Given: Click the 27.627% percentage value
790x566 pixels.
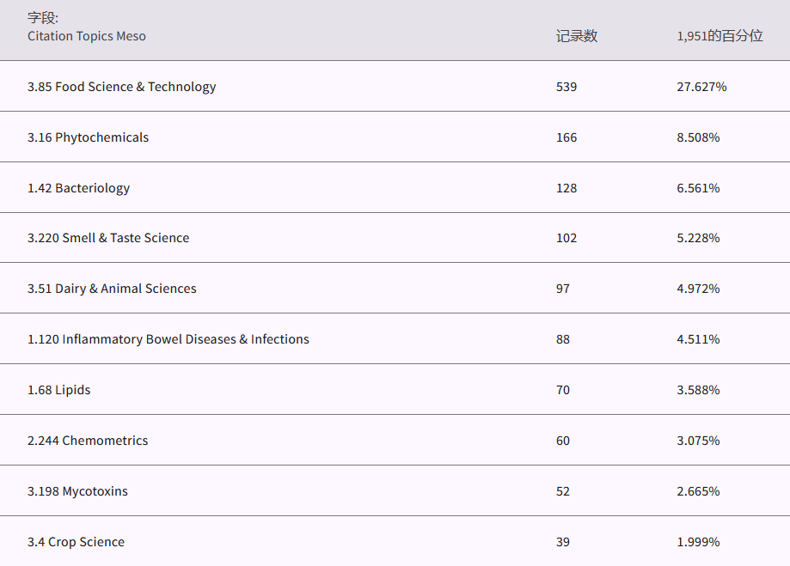Looking at the screenshot, I should tap(701, 87).
